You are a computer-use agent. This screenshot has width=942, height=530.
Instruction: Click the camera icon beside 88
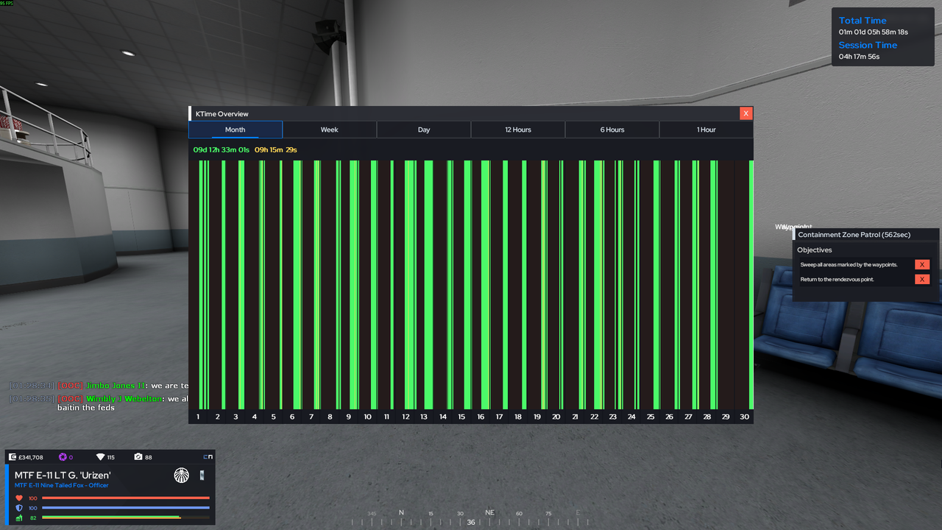pyautogui.click(x=138, y=457)
